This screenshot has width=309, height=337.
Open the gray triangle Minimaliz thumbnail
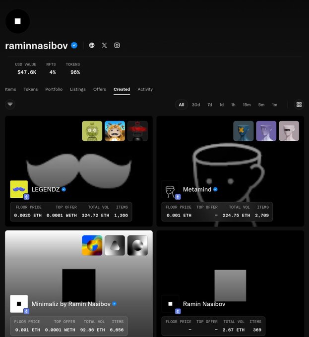(115, 245)
